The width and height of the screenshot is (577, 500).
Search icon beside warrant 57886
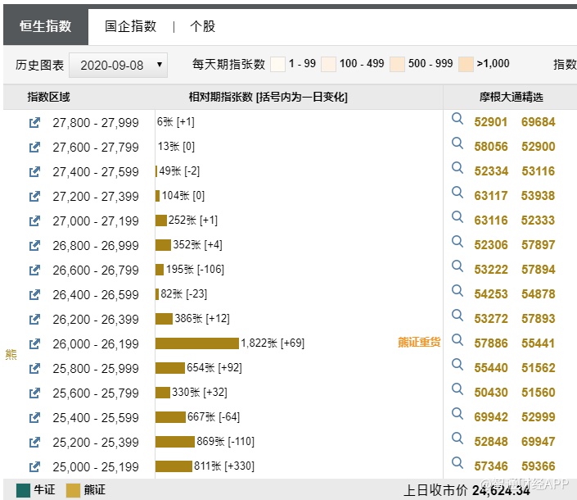458,341
